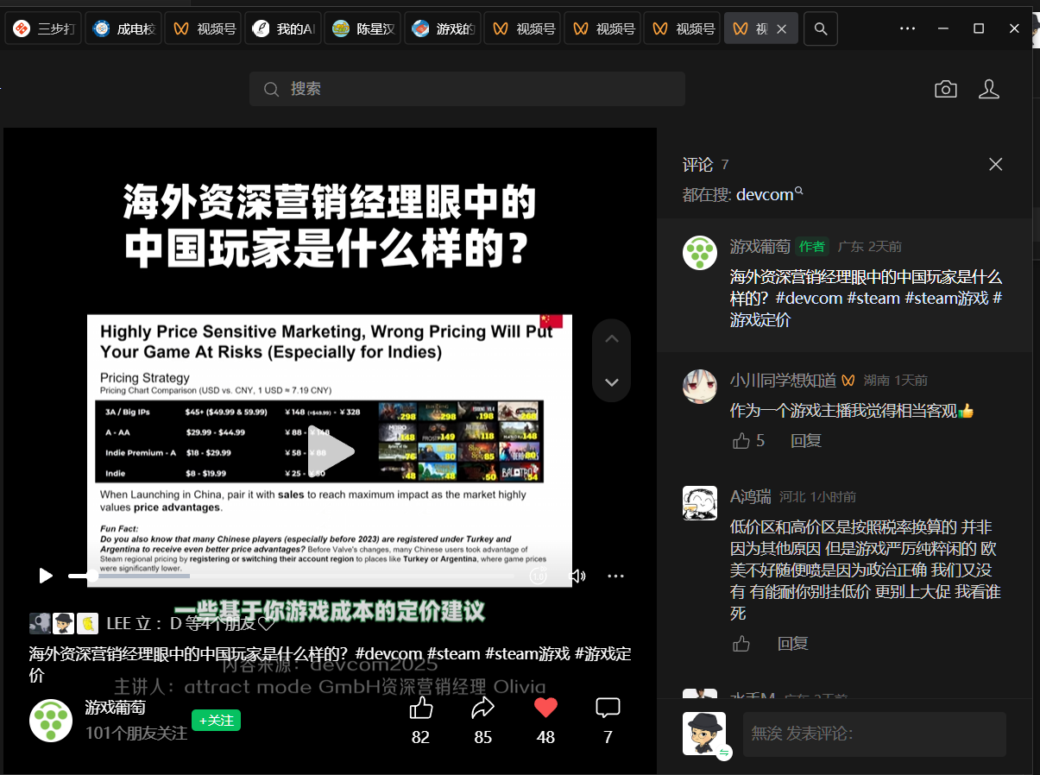Click the account switch icon on avatar

pos(724,753)
